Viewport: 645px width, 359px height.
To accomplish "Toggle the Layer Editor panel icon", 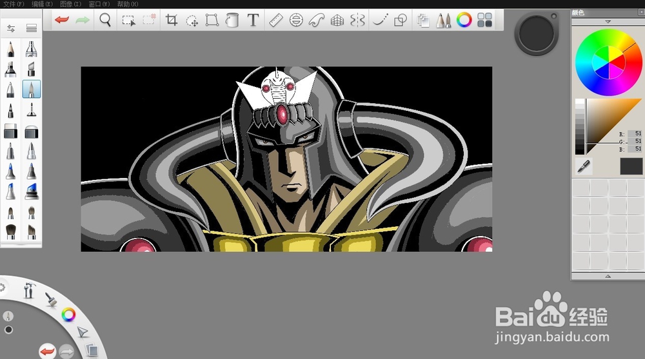I will click(x=423, y=20).
